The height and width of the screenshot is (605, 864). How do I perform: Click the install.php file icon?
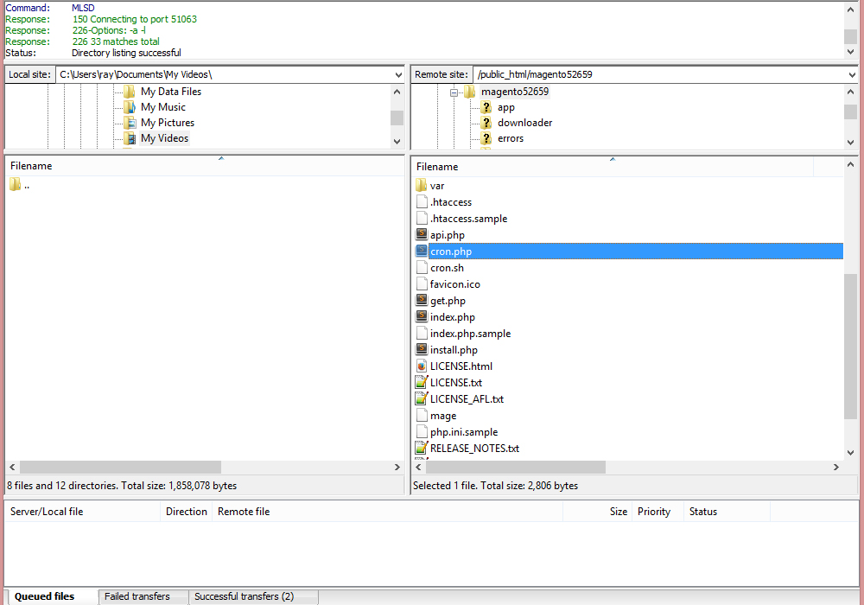click(x=422, y=350)
